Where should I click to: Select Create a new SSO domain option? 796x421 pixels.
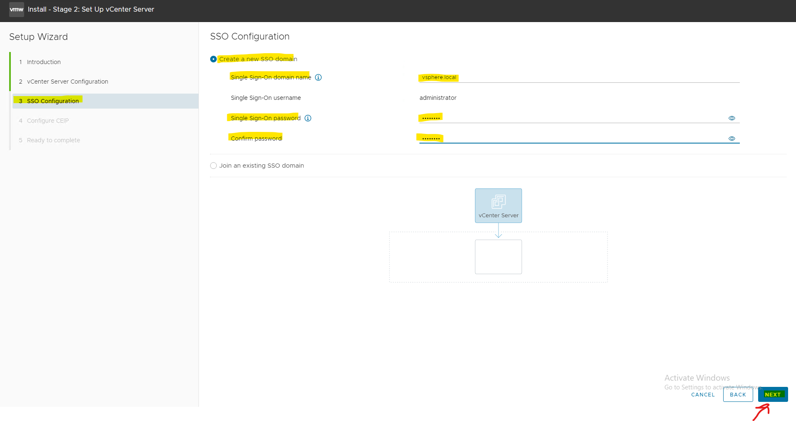point(213,59)
